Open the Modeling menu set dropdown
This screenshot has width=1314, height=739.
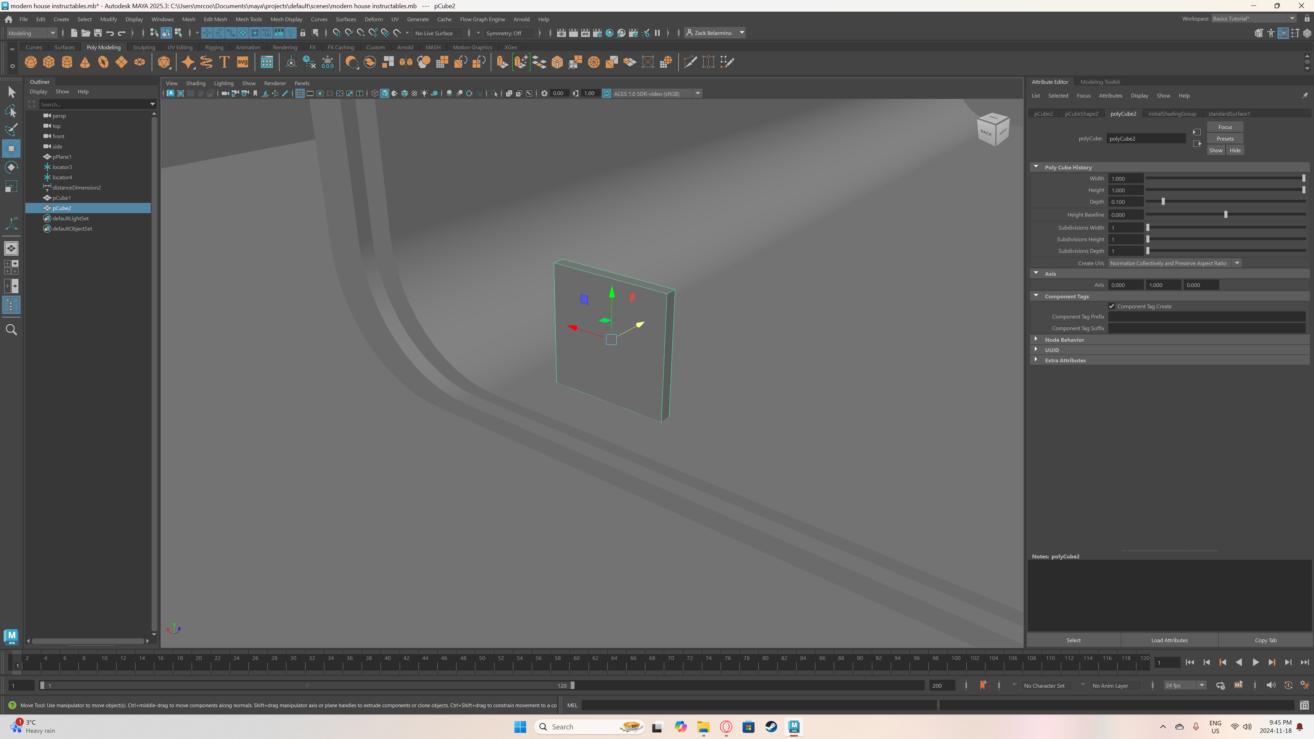(x=32, y=33)
